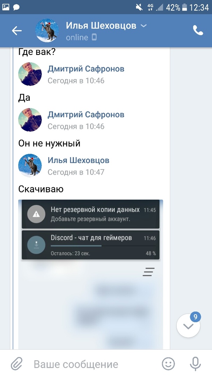Expand dropdown next to Илья Шеховцов title
212x378 pixels.
pyautogui.click(x=144, y=26)
